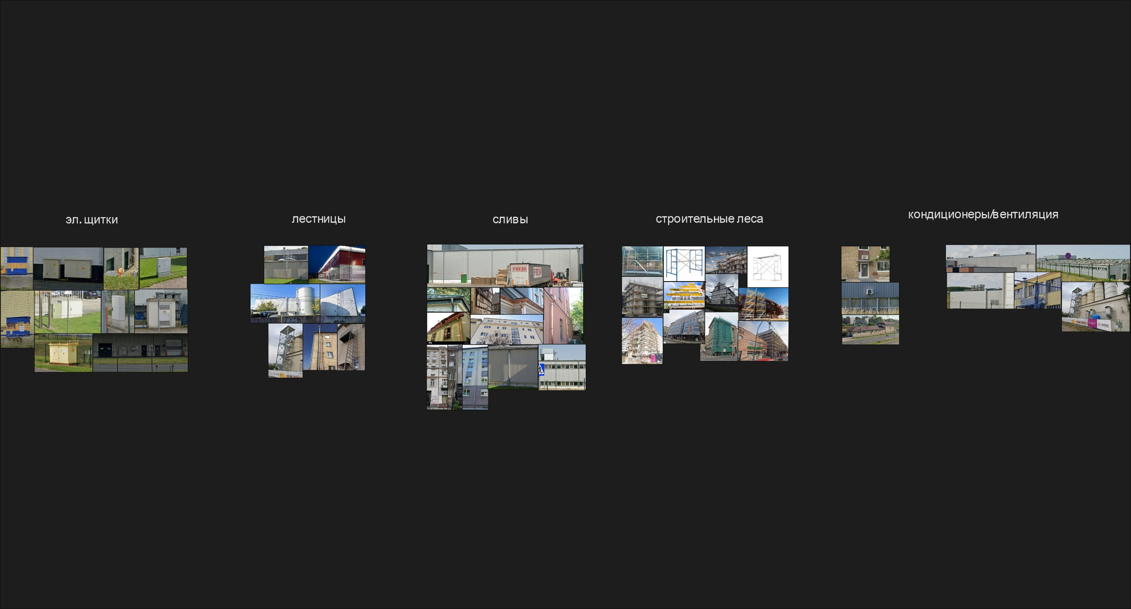
Task: Click the 'эл. щитки' text label
Action: coord(91,220)
